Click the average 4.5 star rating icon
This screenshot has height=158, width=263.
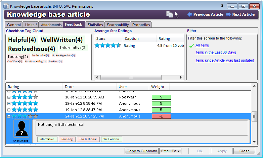(108, 45)
